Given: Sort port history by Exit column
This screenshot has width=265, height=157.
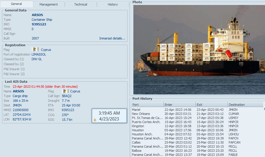Looking at the screenshot, I should (x=212, y=105).
